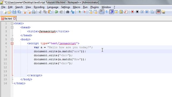This screenshot has height=97, width=172.
Task: Click the Redo arrow icon
Action: point(61,12)
